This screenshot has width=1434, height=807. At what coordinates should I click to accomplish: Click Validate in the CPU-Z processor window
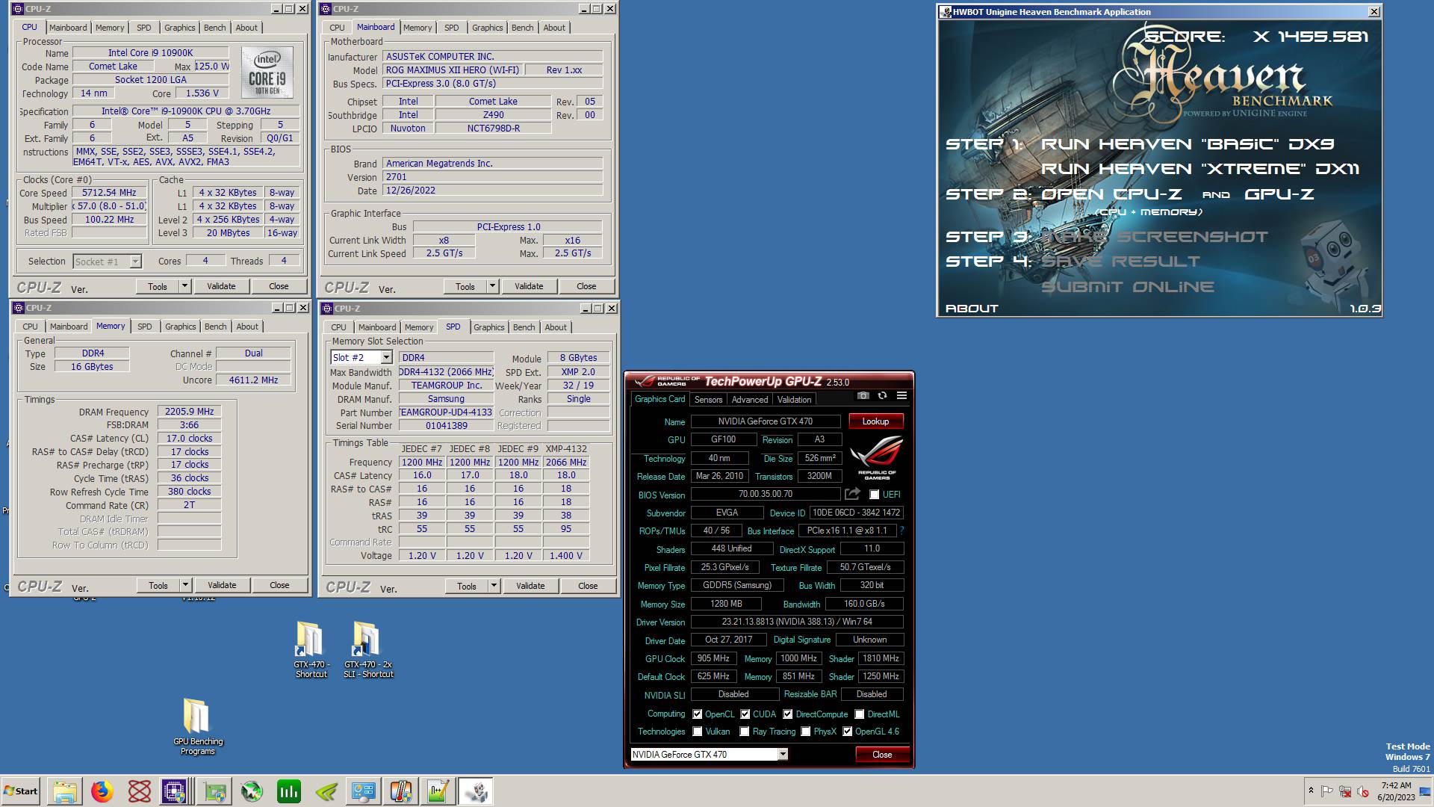click(x=221, y=286)
